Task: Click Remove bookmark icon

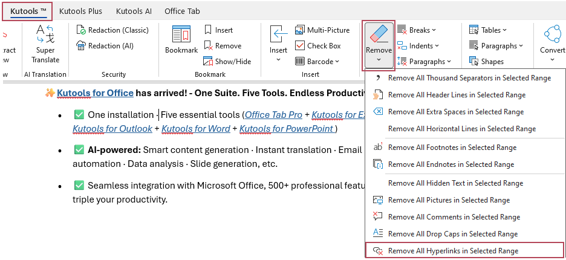Action: 208,46
